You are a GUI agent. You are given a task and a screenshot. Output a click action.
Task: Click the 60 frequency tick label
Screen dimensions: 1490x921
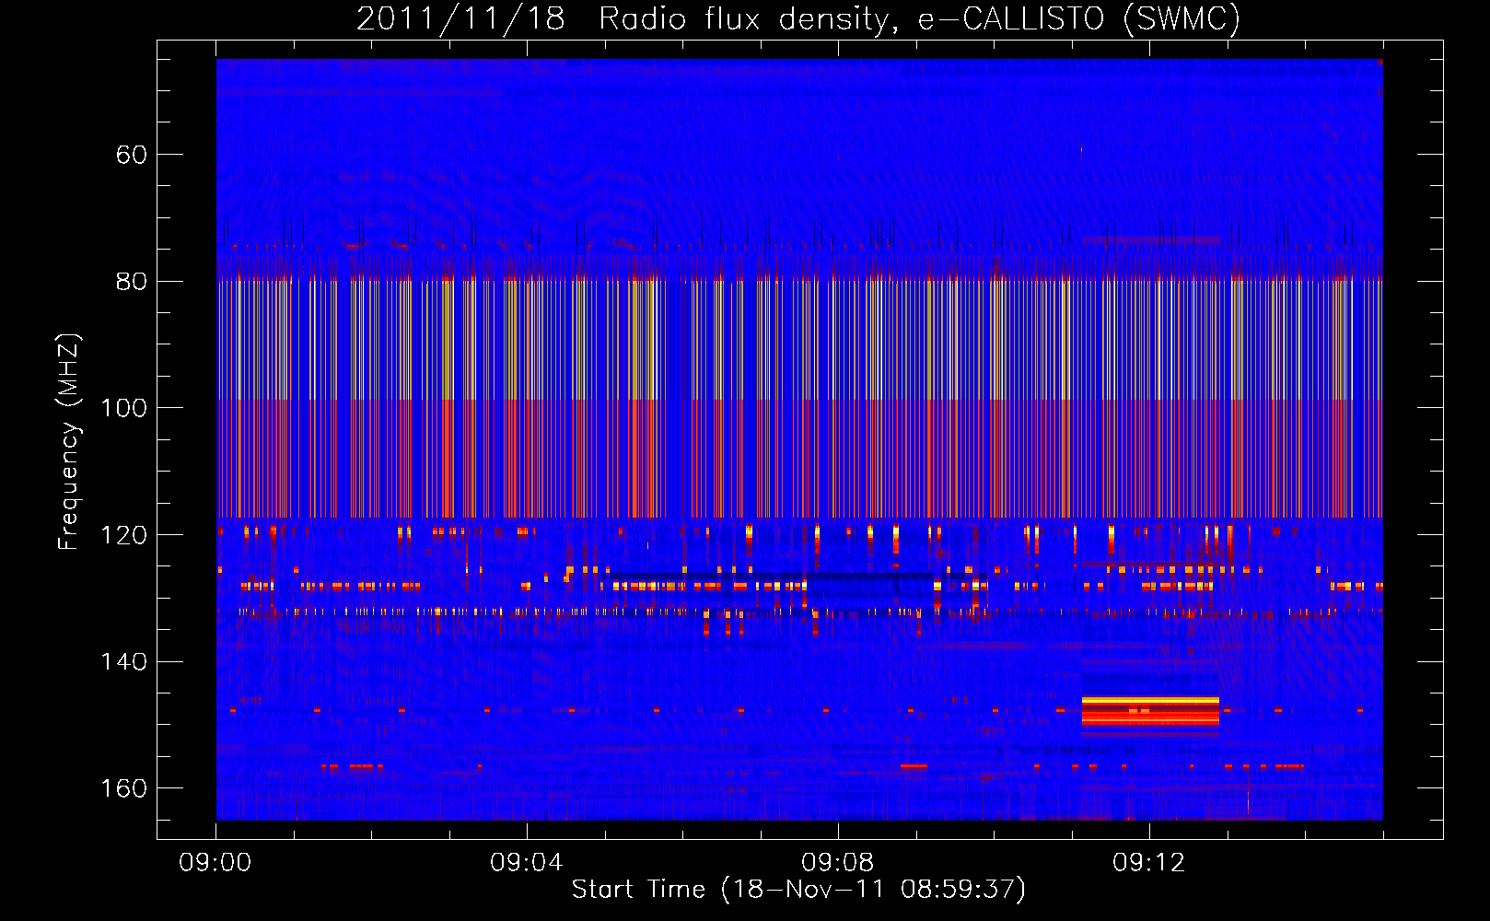tap(132, 155)
